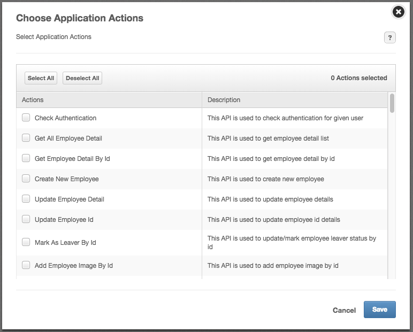Click the actions list vertical scrollbar

(392, 103)
